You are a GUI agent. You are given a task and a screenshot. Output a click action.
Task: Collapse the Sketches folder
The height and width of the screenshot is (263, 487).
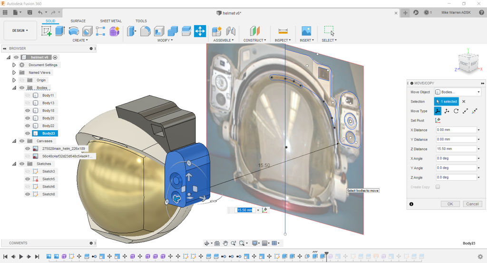point(14,164)
